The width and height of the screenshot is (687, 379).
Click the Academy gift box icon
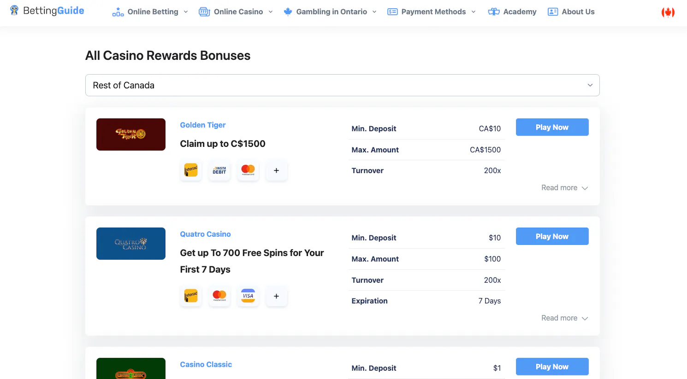pyautogui.click(x=494, y=12)
